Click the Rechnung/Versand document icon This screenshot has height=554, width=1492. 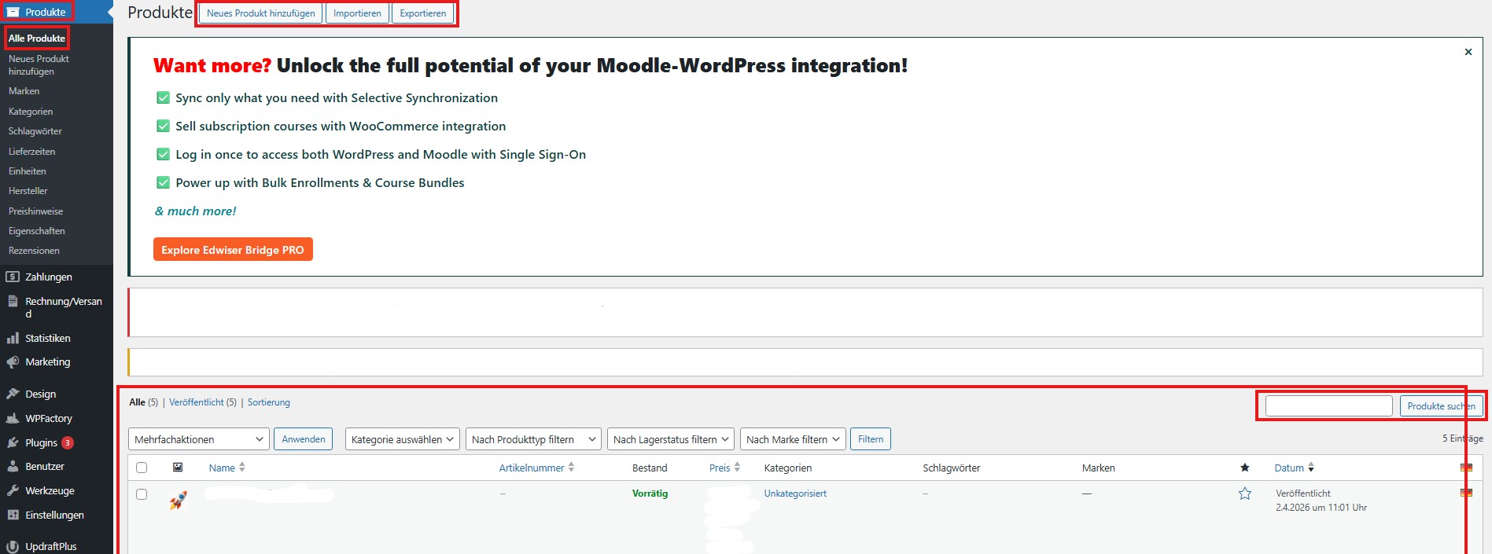(13, 301)
